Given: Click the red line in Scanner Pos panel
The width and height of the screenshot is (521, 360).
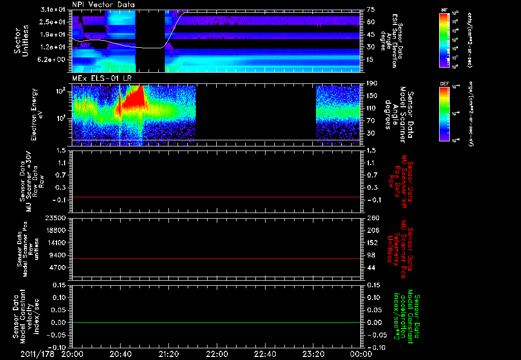Looking at the screenshot, I should [x=216, y=259].
